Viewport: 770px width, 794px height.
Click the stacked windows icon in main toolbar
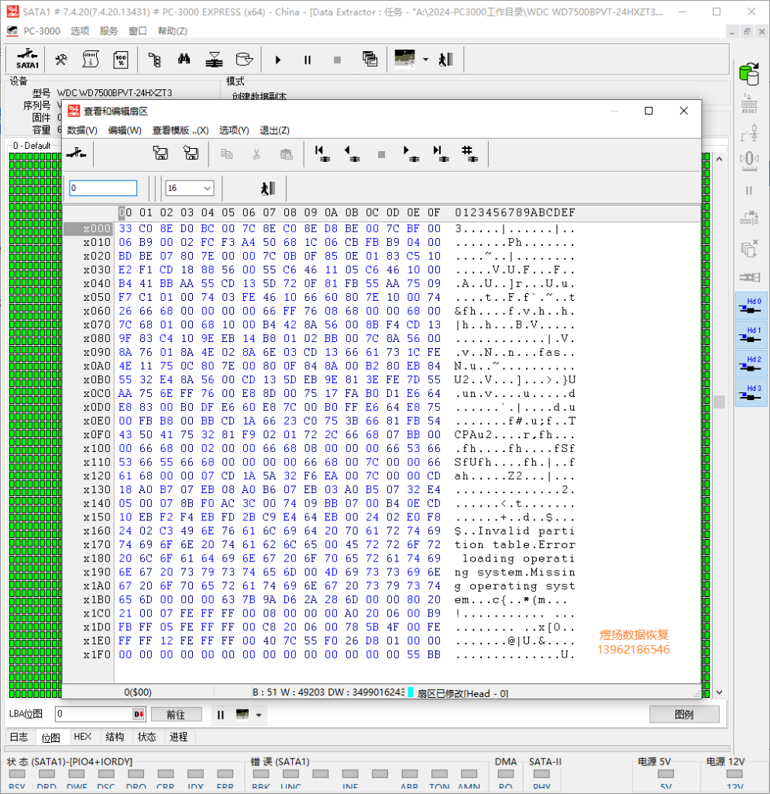tap(370, 60)
